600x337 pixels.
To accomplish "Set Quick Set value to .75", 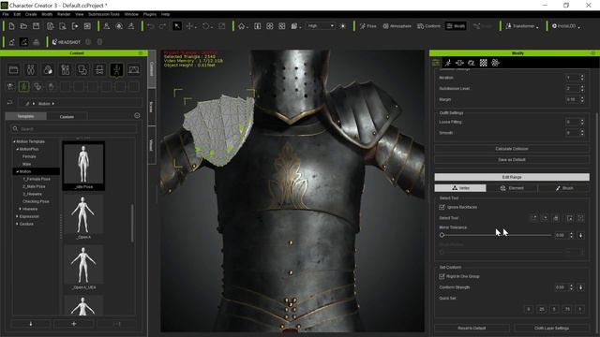I will [567, 309].
